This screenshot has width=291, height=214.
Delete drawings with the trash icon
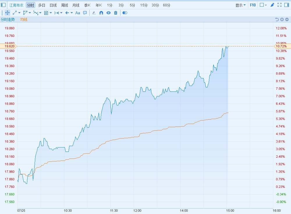tap(116, 13)
